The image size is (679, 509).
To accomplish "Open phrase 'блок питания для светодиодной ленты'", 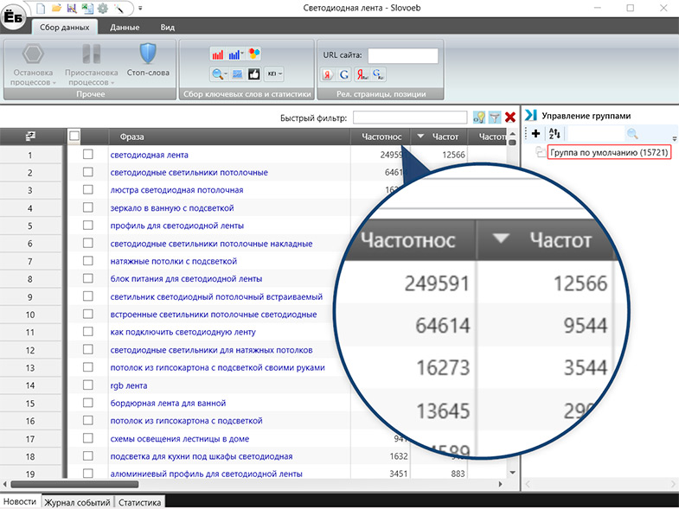I will pyautogui.click(x=186, y=279).
